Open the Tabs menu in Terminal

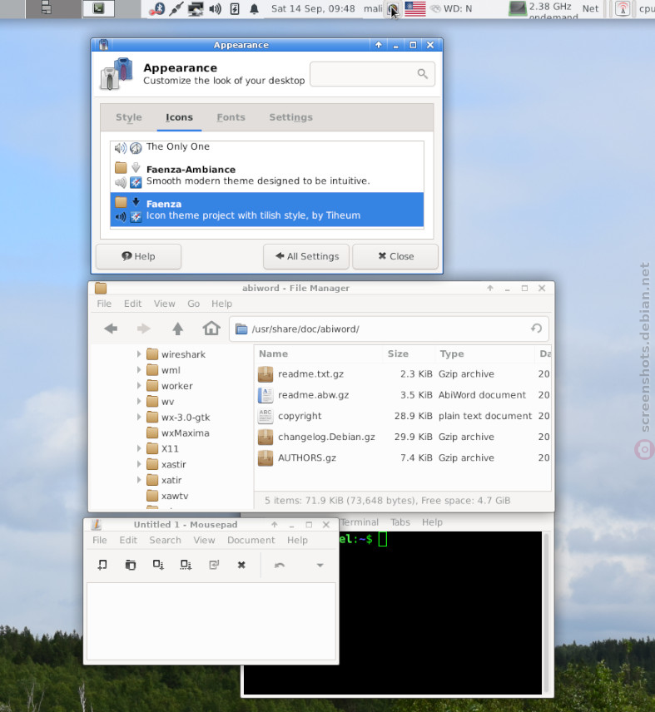[400, 522]
